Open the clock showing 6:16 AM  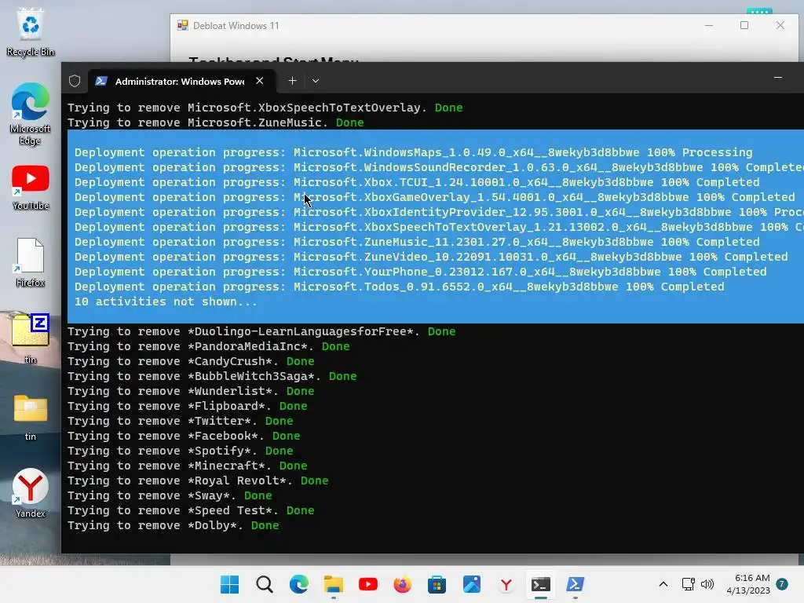click(x=748, y=584)
